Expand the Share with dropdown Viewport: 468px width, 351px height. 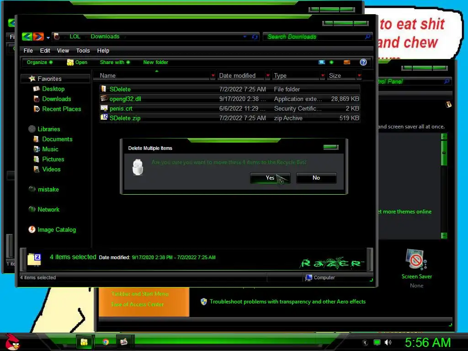click(x=115, y=62)
